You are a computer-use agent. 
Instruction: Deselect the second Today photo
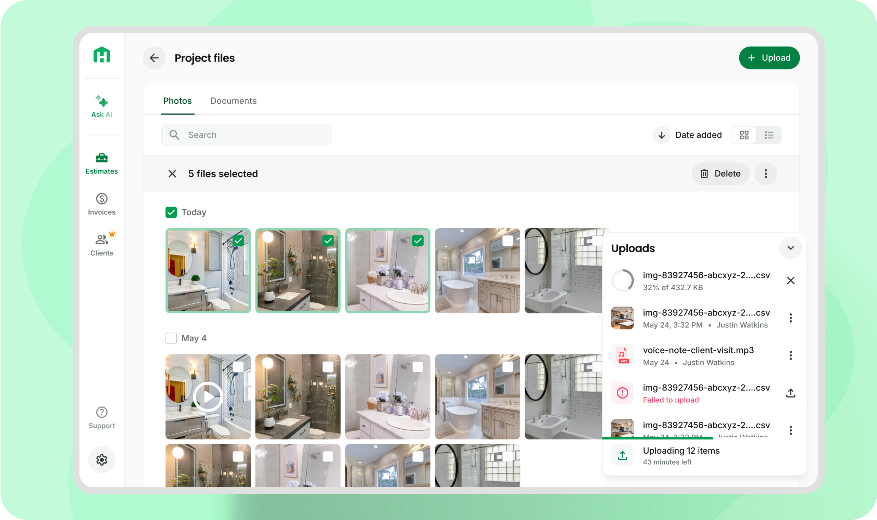(328, 241)
